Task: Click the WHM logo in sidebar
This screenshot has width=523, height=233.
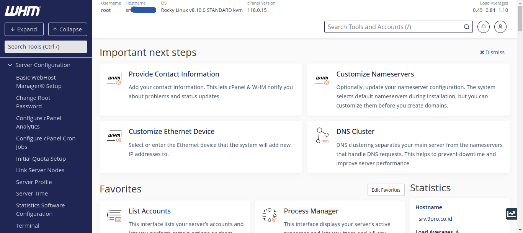Action: [x=22, y=11]
